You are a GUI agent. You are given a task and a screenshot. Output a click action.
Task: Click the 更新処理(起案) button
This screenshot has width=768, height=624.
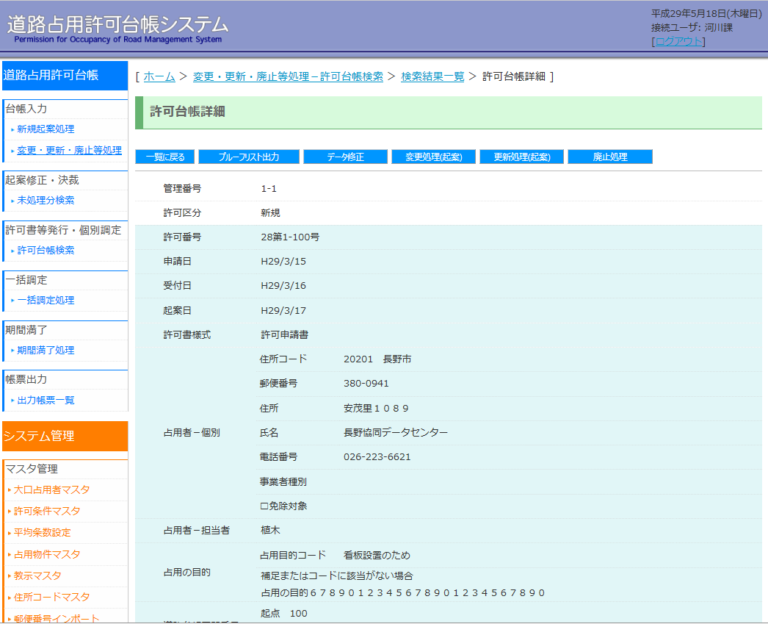(x=521, y=157)
